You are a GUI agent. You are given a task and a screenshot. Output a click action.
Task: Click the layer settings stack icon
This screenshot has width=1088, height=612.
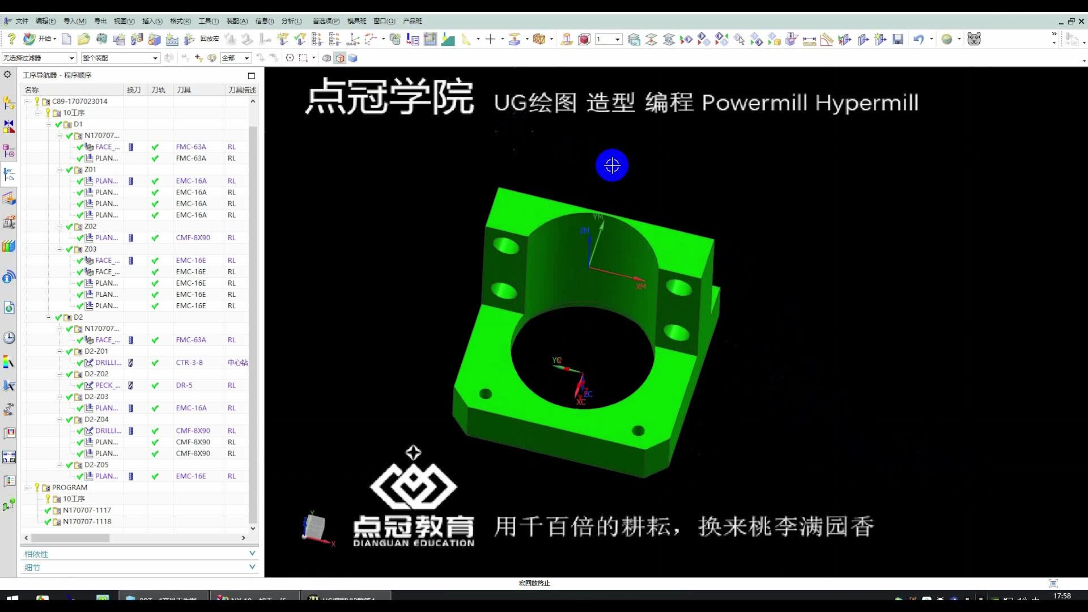pos(634,39)
